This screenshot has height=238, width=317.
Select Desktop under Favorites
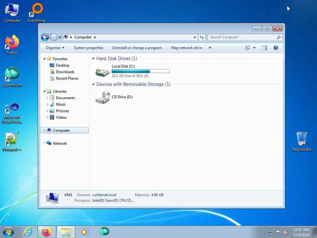(63, 65)
